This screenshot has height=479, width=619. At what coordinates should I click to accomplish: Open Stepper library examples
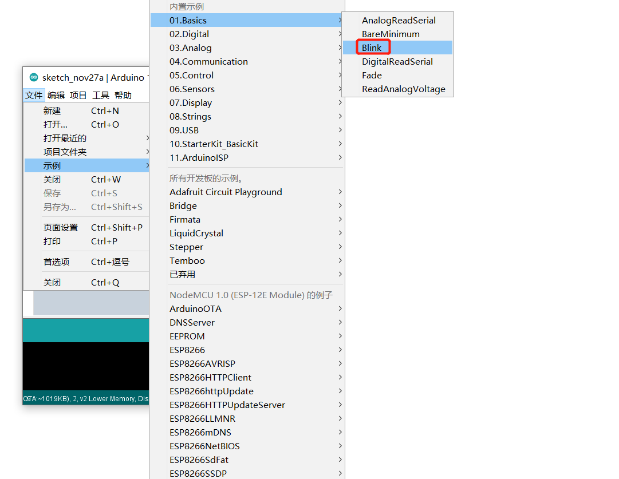(246, 247)
